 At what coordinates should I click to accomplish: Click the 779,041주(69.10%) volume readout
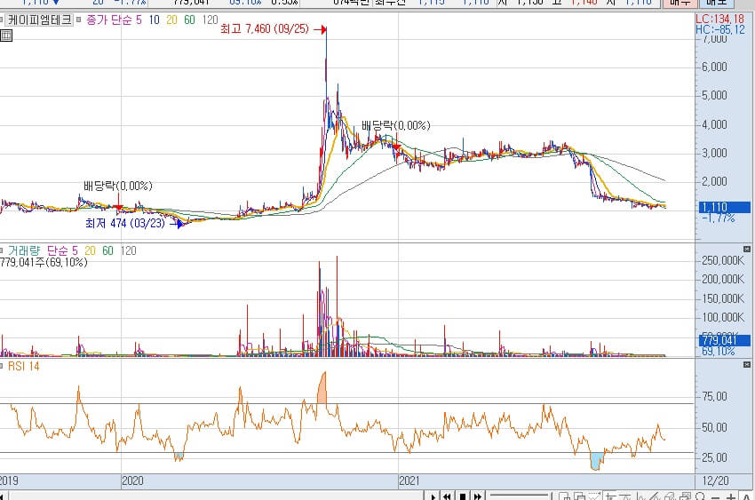pyautogui.click(x=44, y=262)
